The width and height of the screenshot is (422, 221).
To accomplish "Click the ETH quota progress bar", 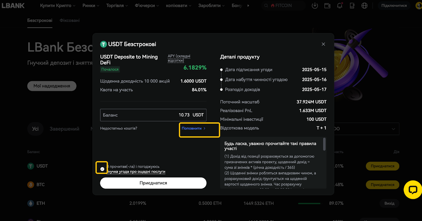I will tap(309, 204).
